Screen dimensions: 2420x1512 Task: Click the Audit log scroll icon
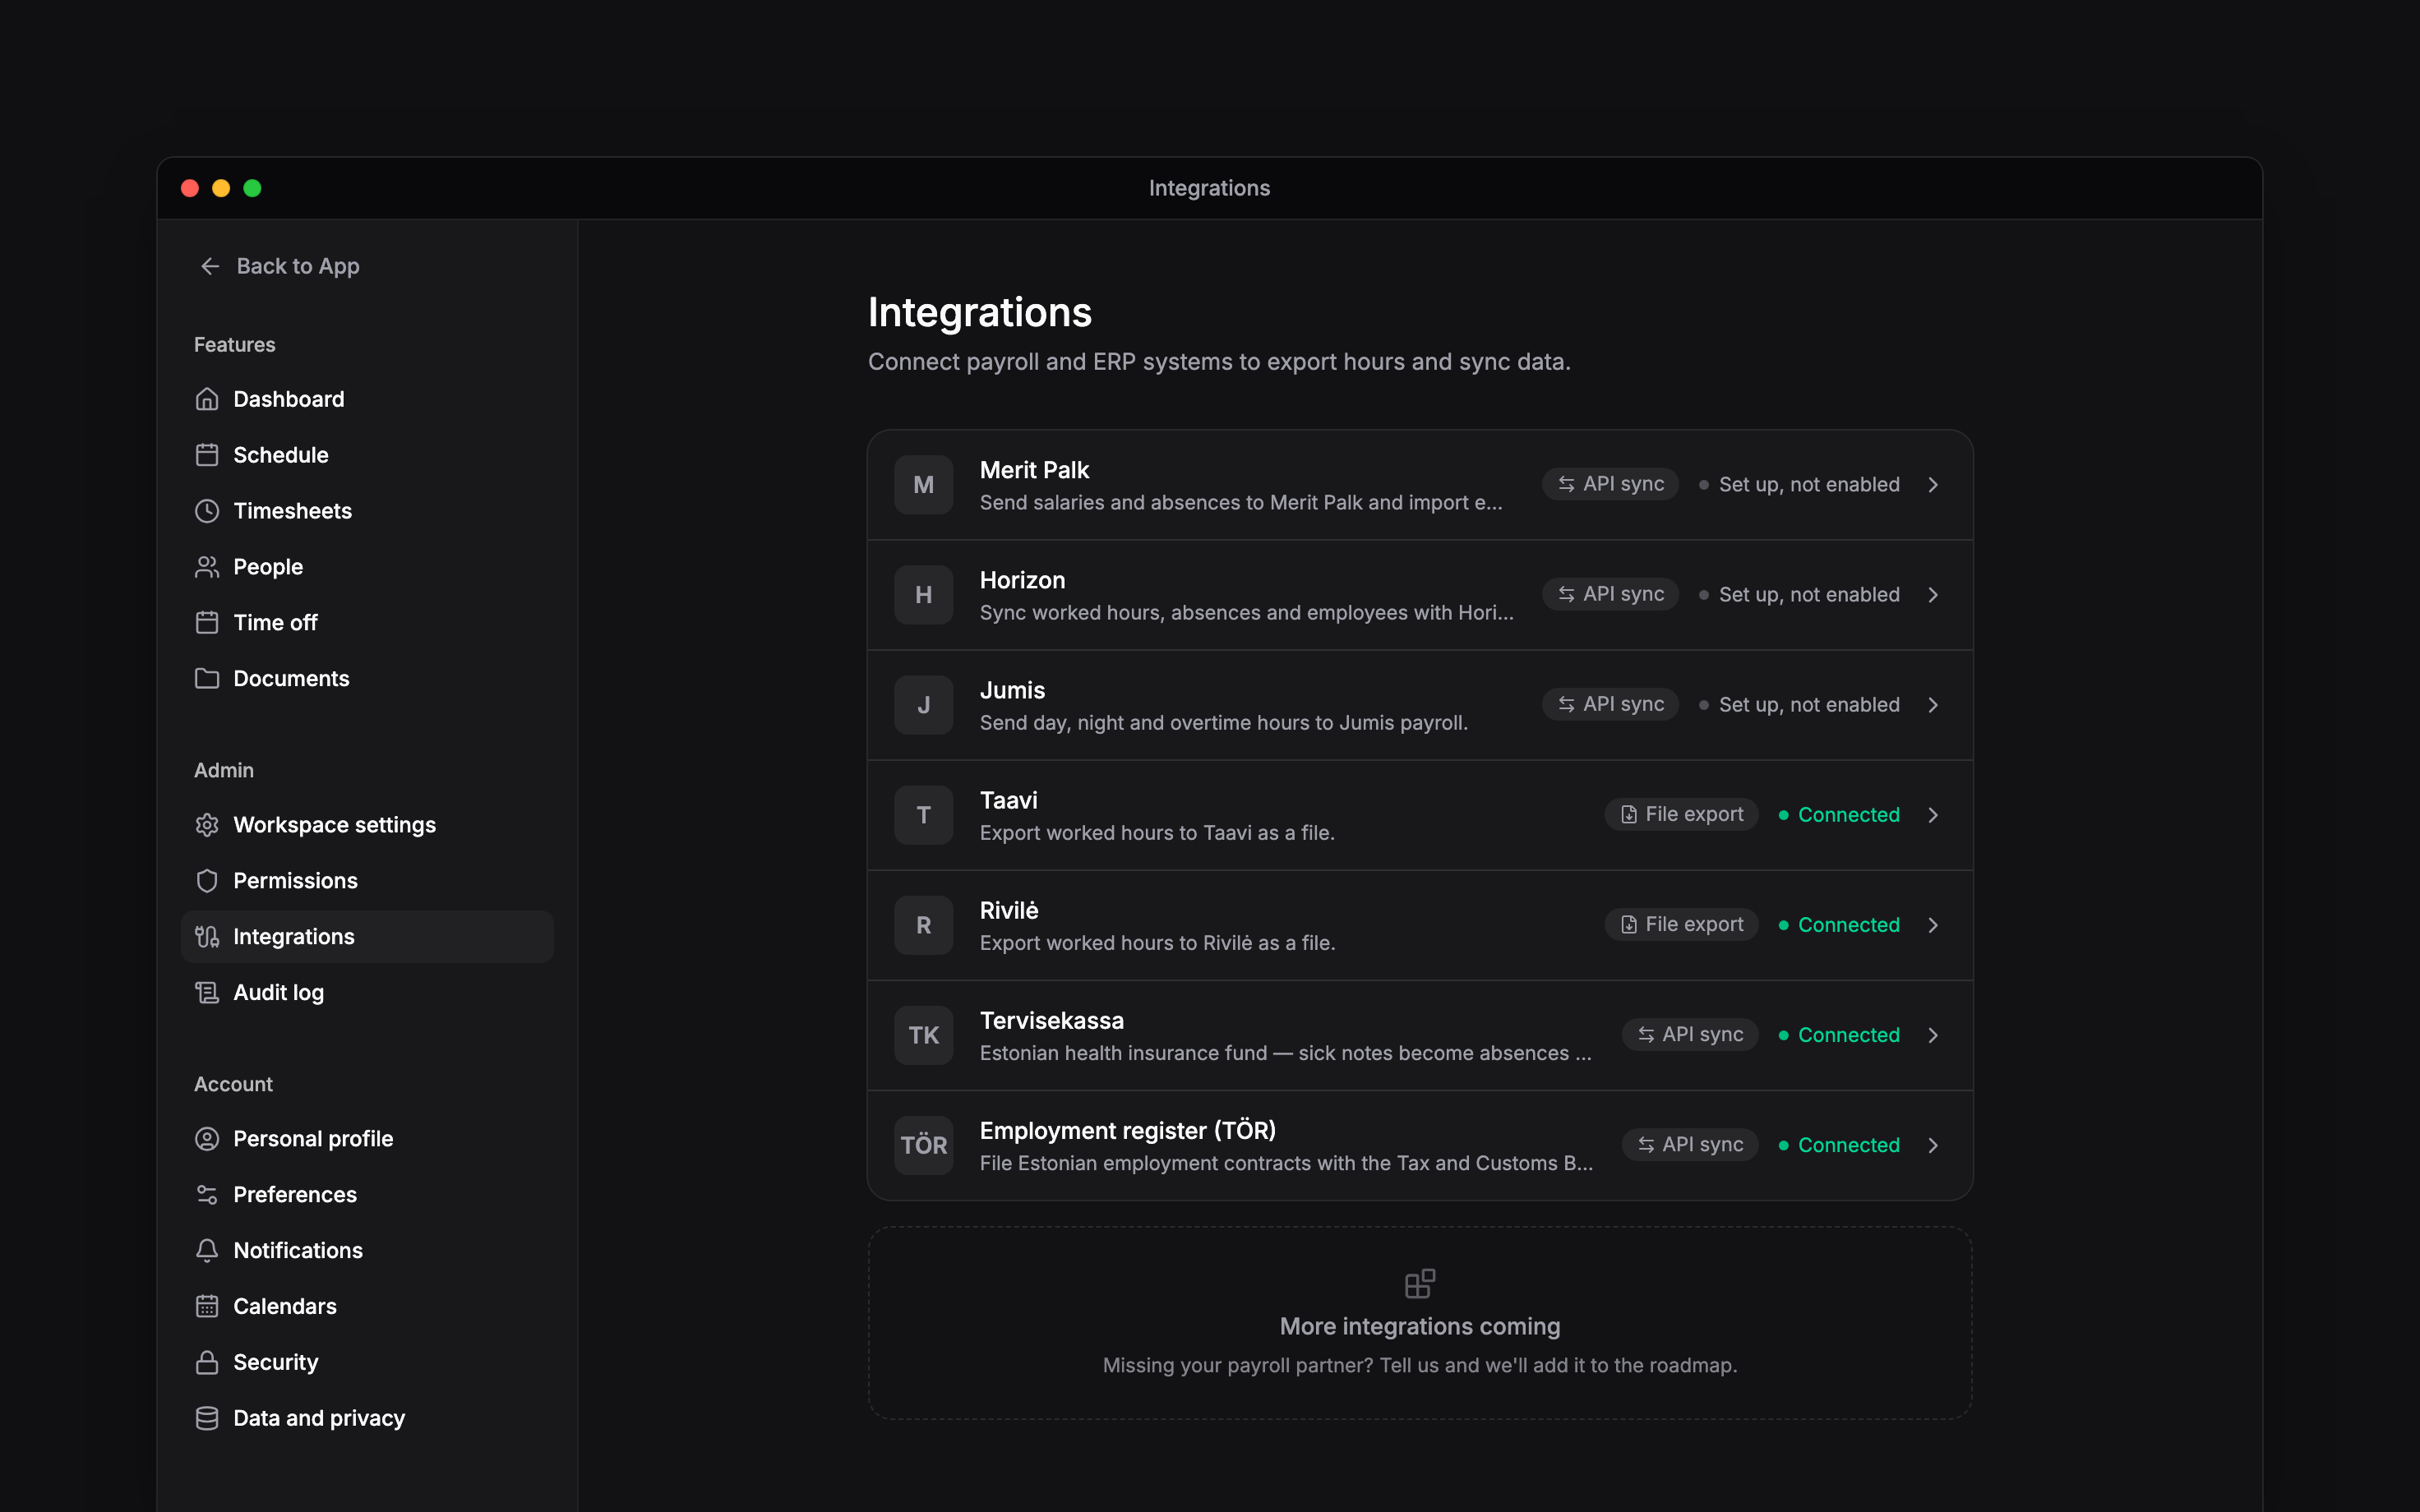click(207, 992)
